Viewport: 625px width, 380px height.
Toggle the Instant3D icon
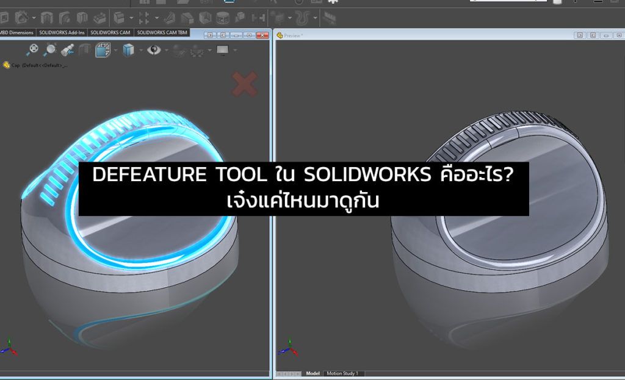pos(329,18)
